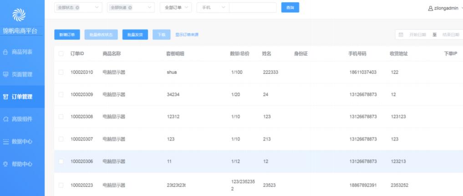The height and width of the screenshot is (196, 463).
Task: Check the box for order 100020306
Action: (x=61, y=161)
